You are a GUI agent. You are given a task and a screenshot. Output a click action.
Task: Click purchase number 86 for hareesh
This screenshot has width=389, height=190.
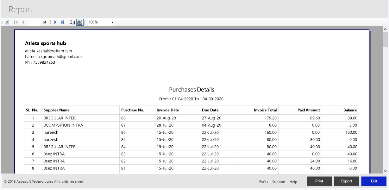pos(123,133)
